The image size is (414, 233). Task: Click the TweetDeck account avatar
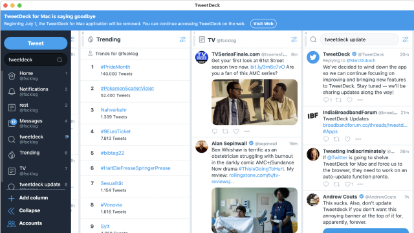click(x=313, y=58)
